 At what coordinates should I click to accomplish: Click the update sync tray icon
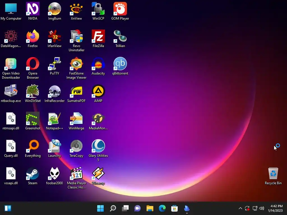click(247, 208)
